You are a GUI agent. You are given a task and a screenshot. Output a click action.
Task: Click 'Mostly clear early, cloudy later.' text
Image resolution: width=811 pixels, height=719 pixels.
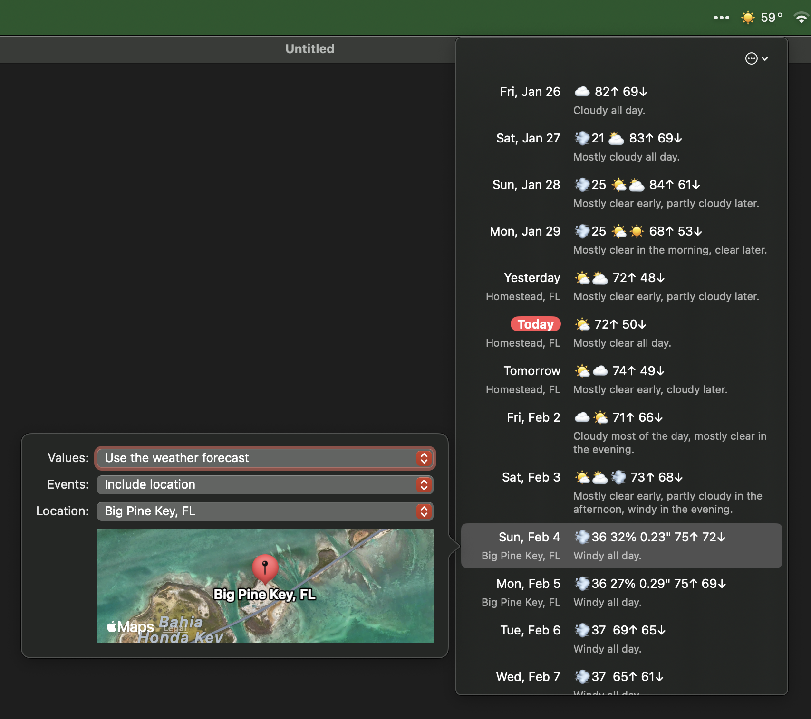(650, 389)
